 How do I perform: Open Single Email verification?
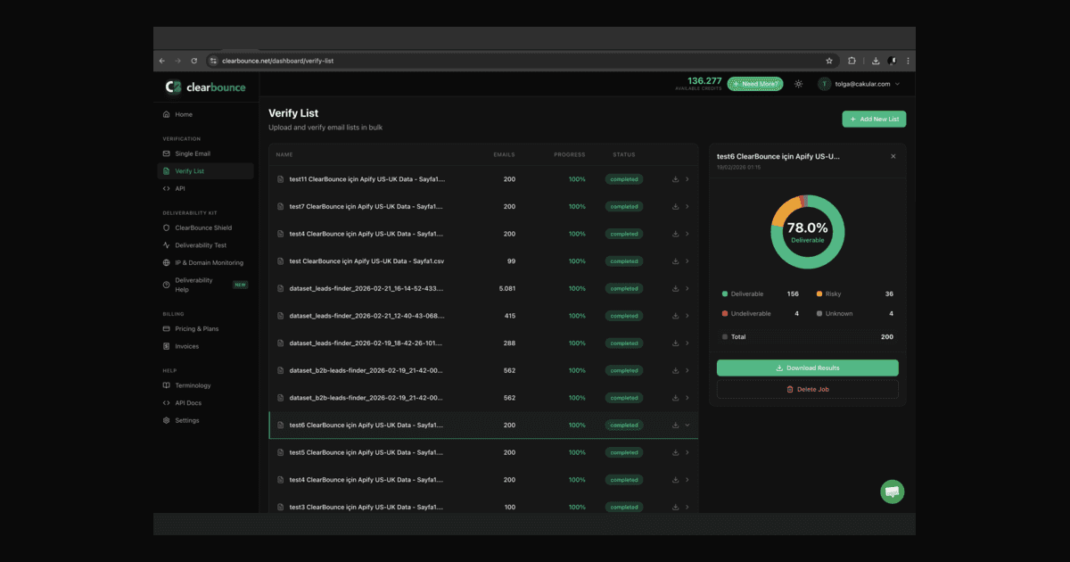[206, 153]
